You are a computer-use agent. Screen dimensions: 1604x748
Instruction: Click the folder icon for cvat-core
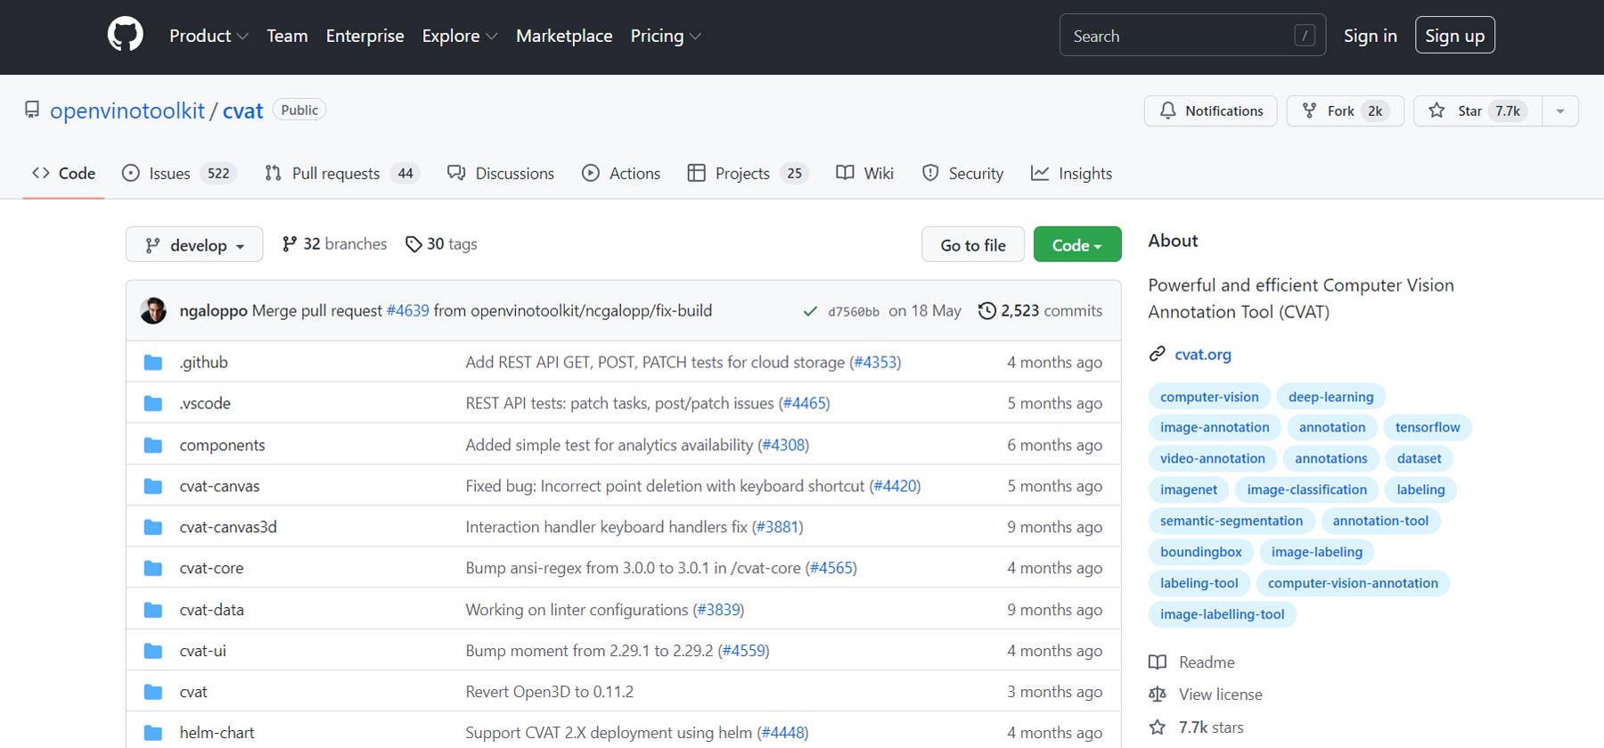coord(153,568)
